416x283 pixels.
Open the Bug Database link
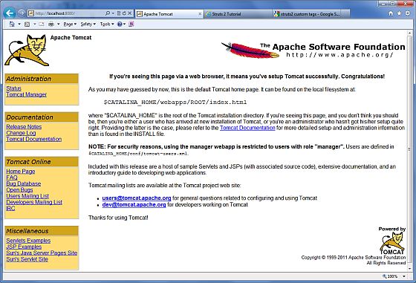point(24,183)
